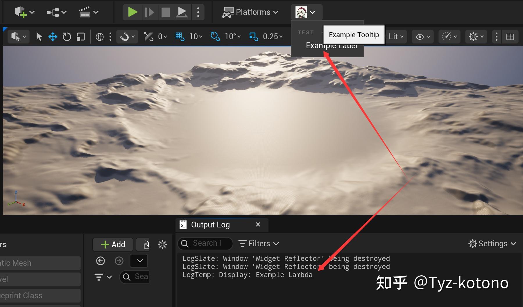Image resolution: width=523 pixels, height=307 pixels.
Task: Click the Blueprints toolbar icon
Action: click(53, 12)
